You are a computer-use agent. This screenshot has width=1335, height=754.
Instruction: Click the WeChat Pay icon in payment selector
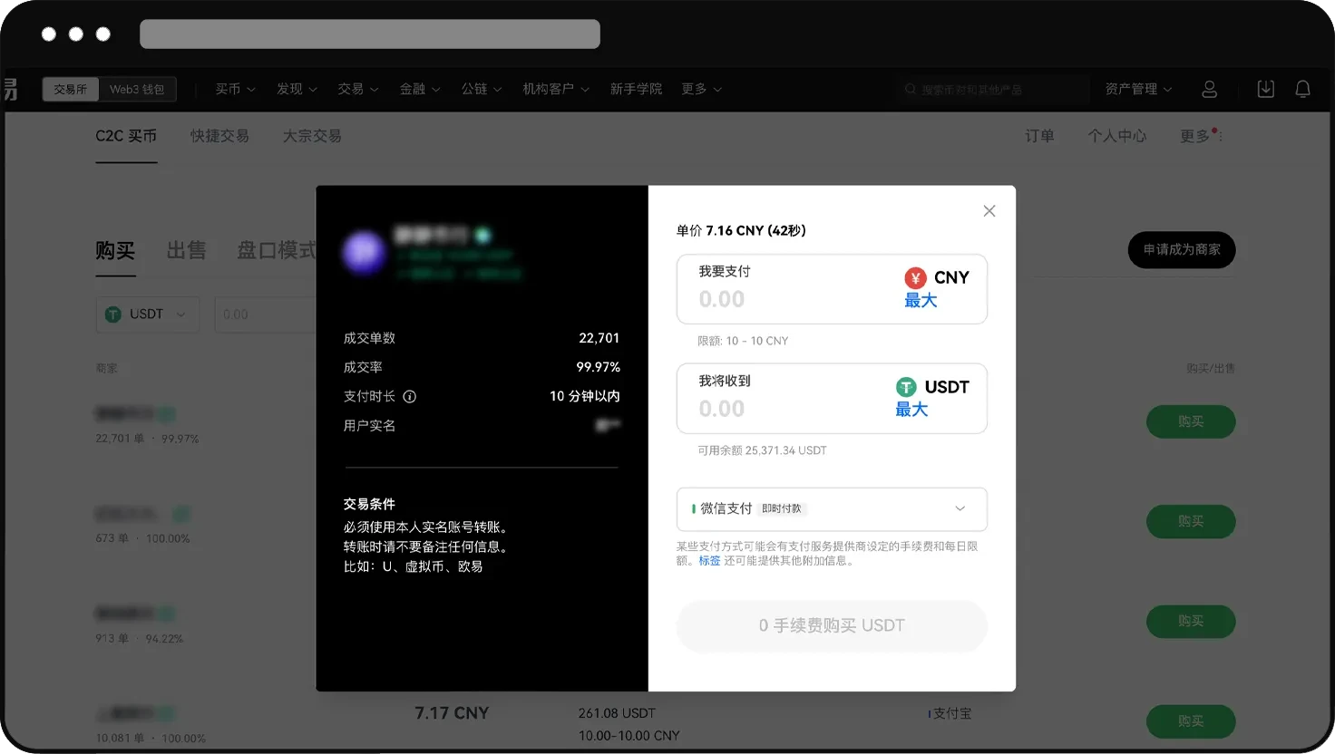pos(692,508)
